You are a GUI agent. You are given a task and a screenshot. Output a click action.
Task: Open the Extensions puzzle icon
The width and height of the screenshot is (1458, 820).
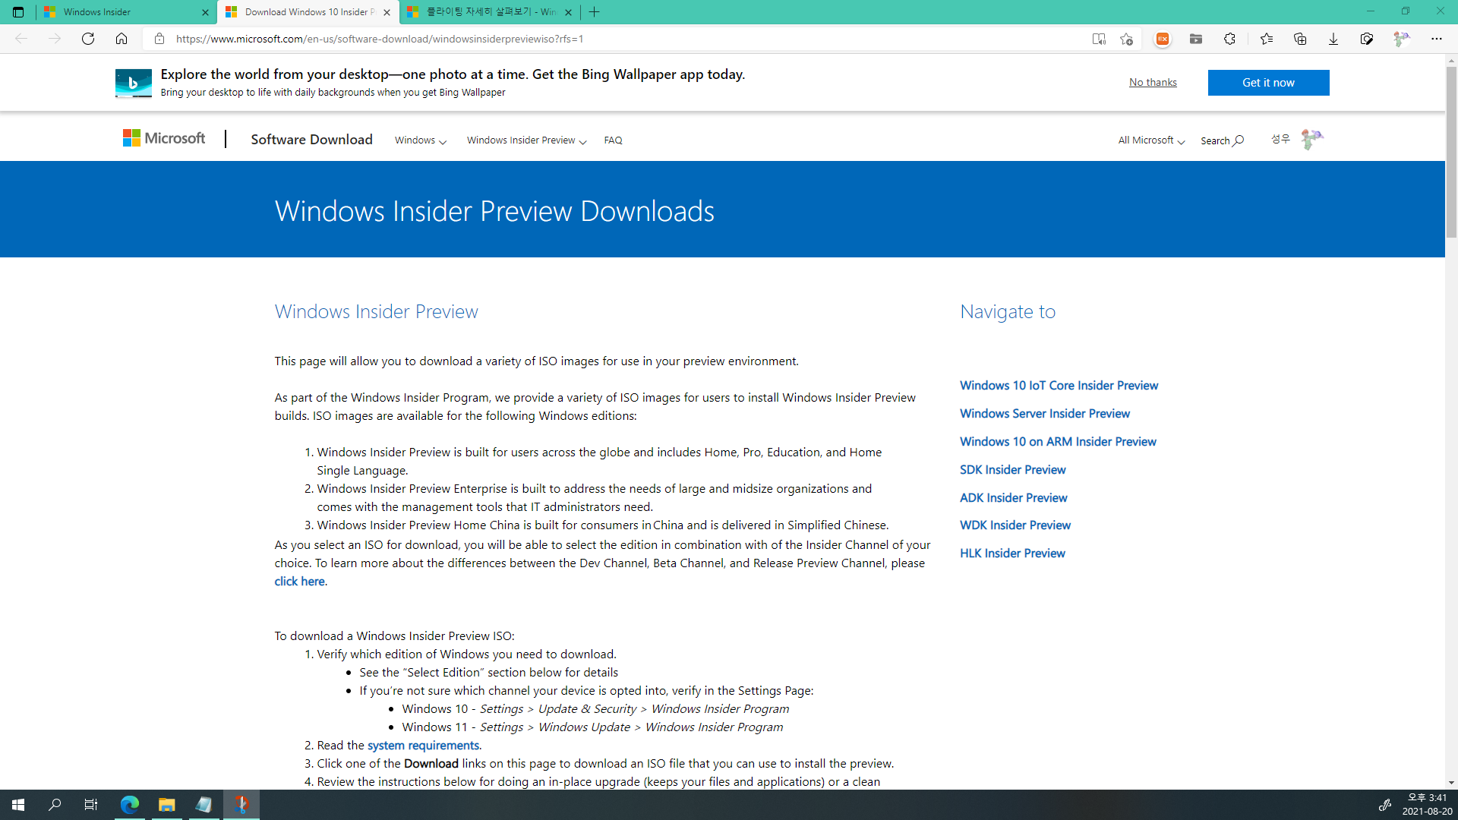click(1229, 39)
